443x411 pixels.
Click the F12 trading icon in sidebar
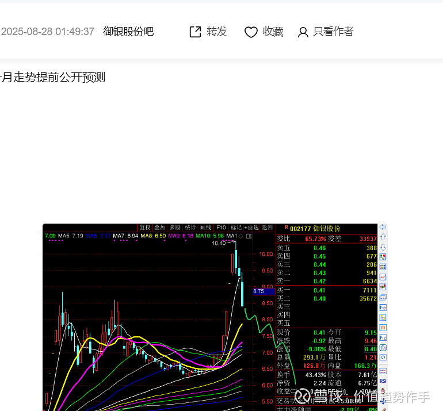pos(383,337)
